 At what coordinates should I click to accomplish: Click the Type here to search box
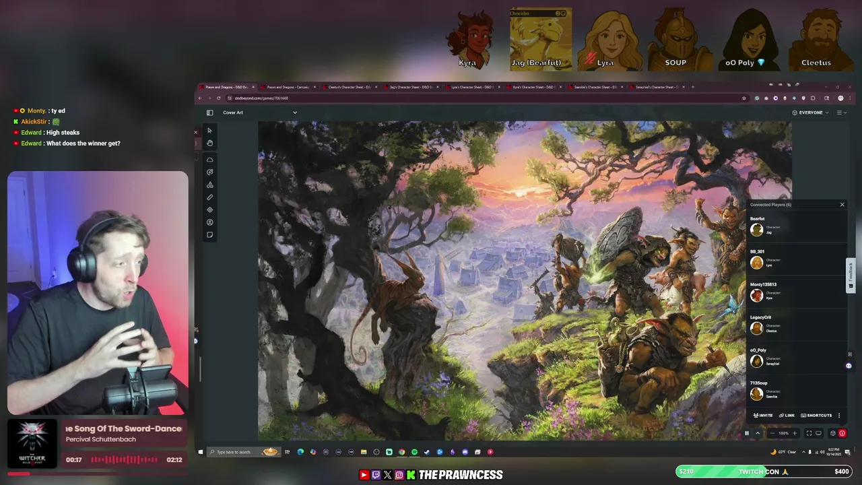244,452
